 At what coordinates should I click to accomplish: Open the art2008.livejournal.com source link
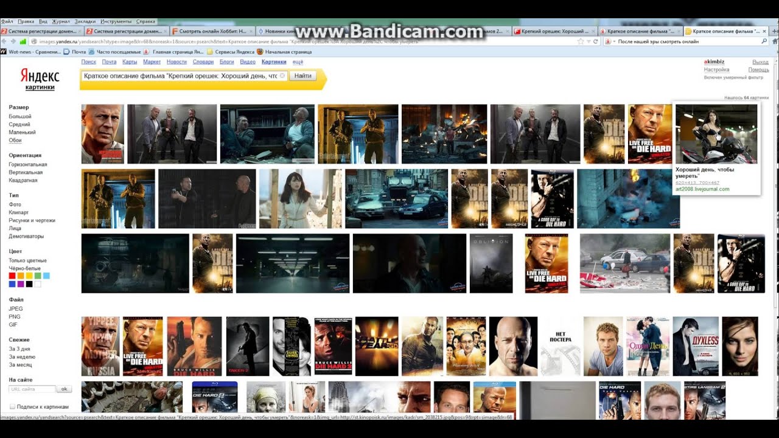click(x=702, y=189)
